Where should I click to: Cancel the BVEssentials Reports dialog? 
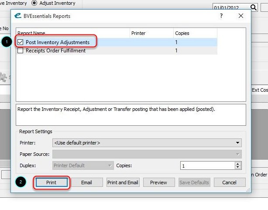[x=230, y=182]
